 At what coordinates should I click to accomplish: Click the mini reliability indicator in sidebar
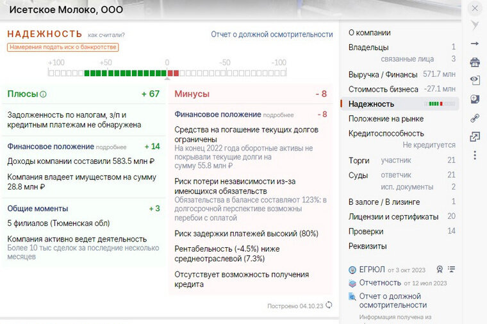[440, 104]
